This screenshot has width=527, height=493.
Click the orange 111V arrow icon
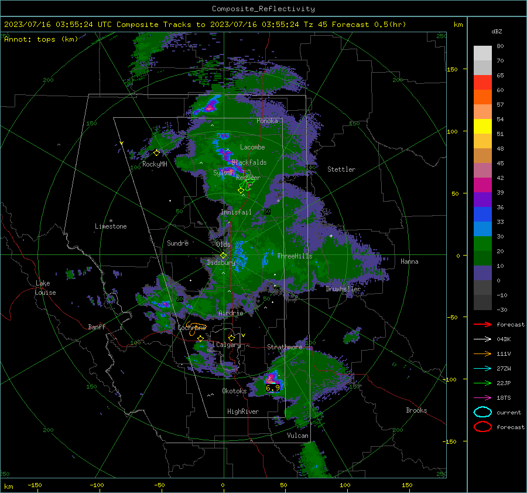(482, 353)
